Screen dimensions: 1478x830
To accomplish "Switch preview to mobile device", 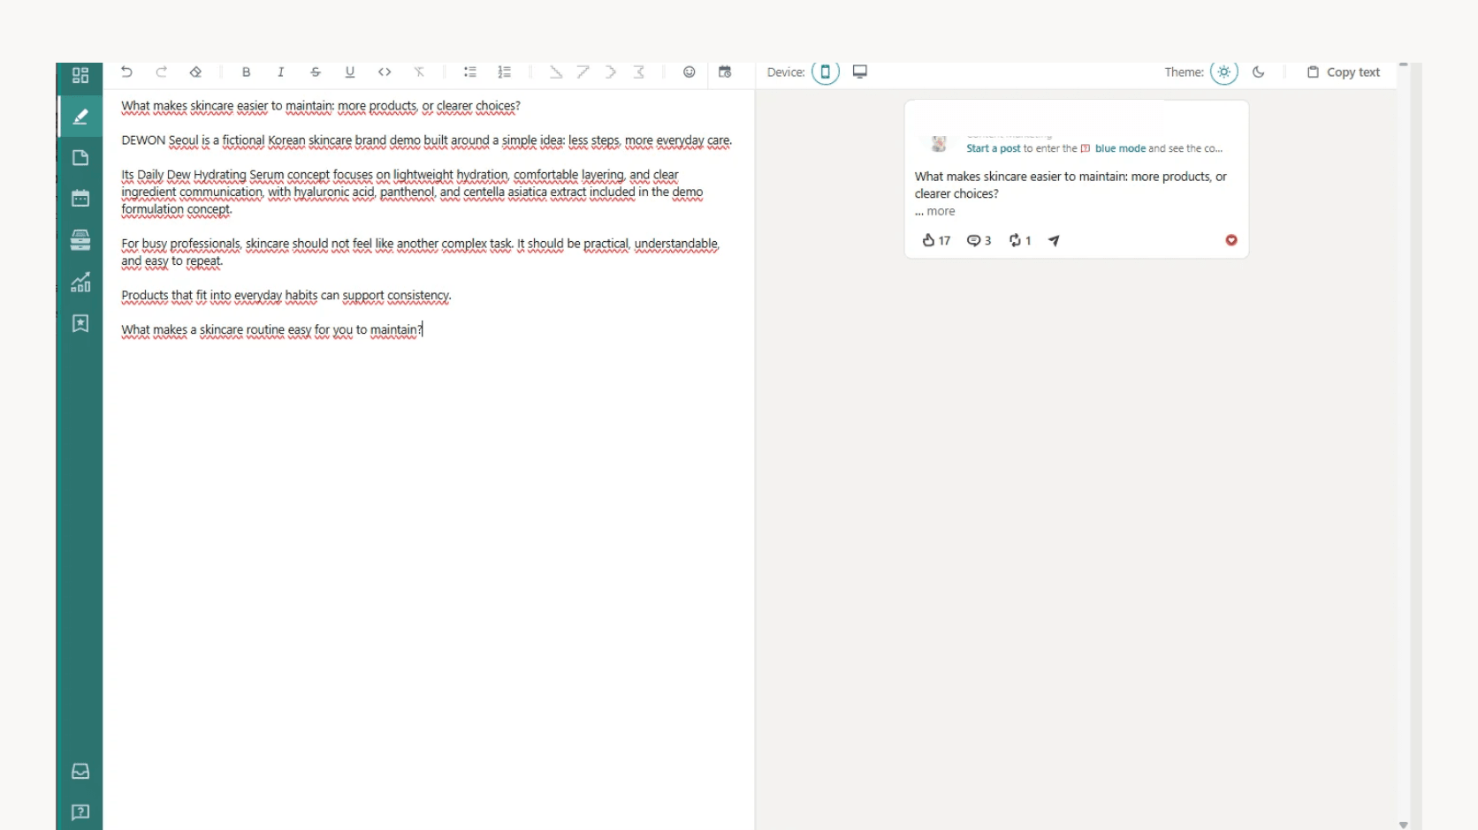I will [826, 72].
